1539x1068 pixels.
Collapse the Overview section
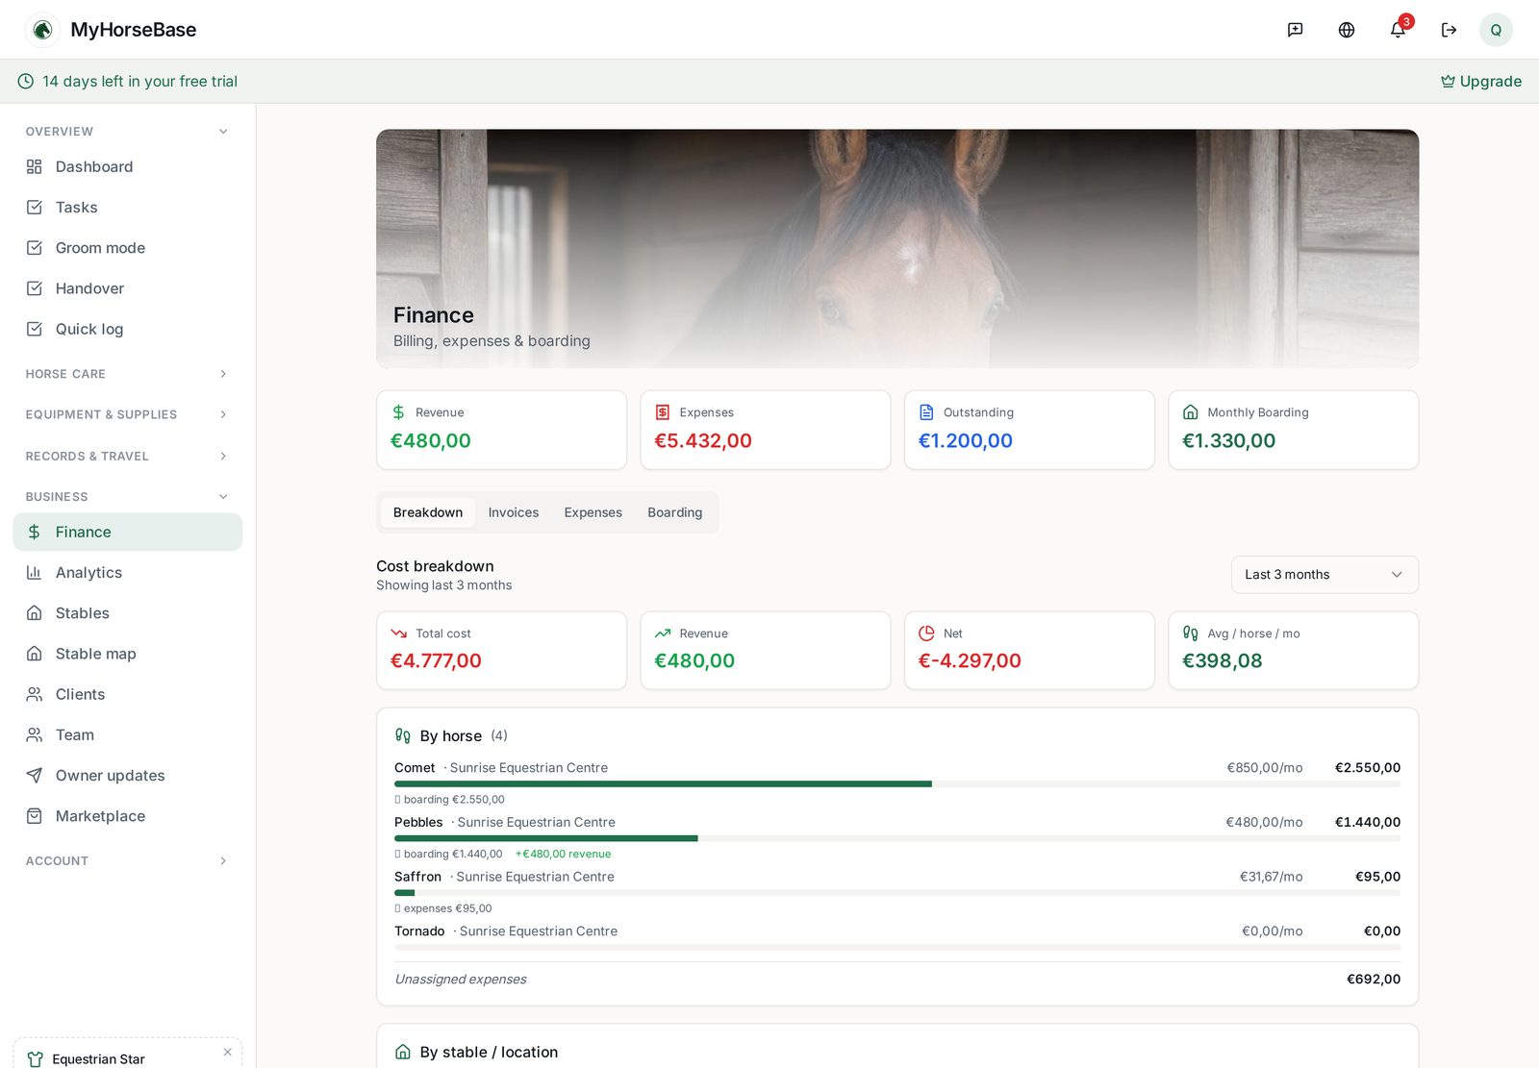coord(223,132)
